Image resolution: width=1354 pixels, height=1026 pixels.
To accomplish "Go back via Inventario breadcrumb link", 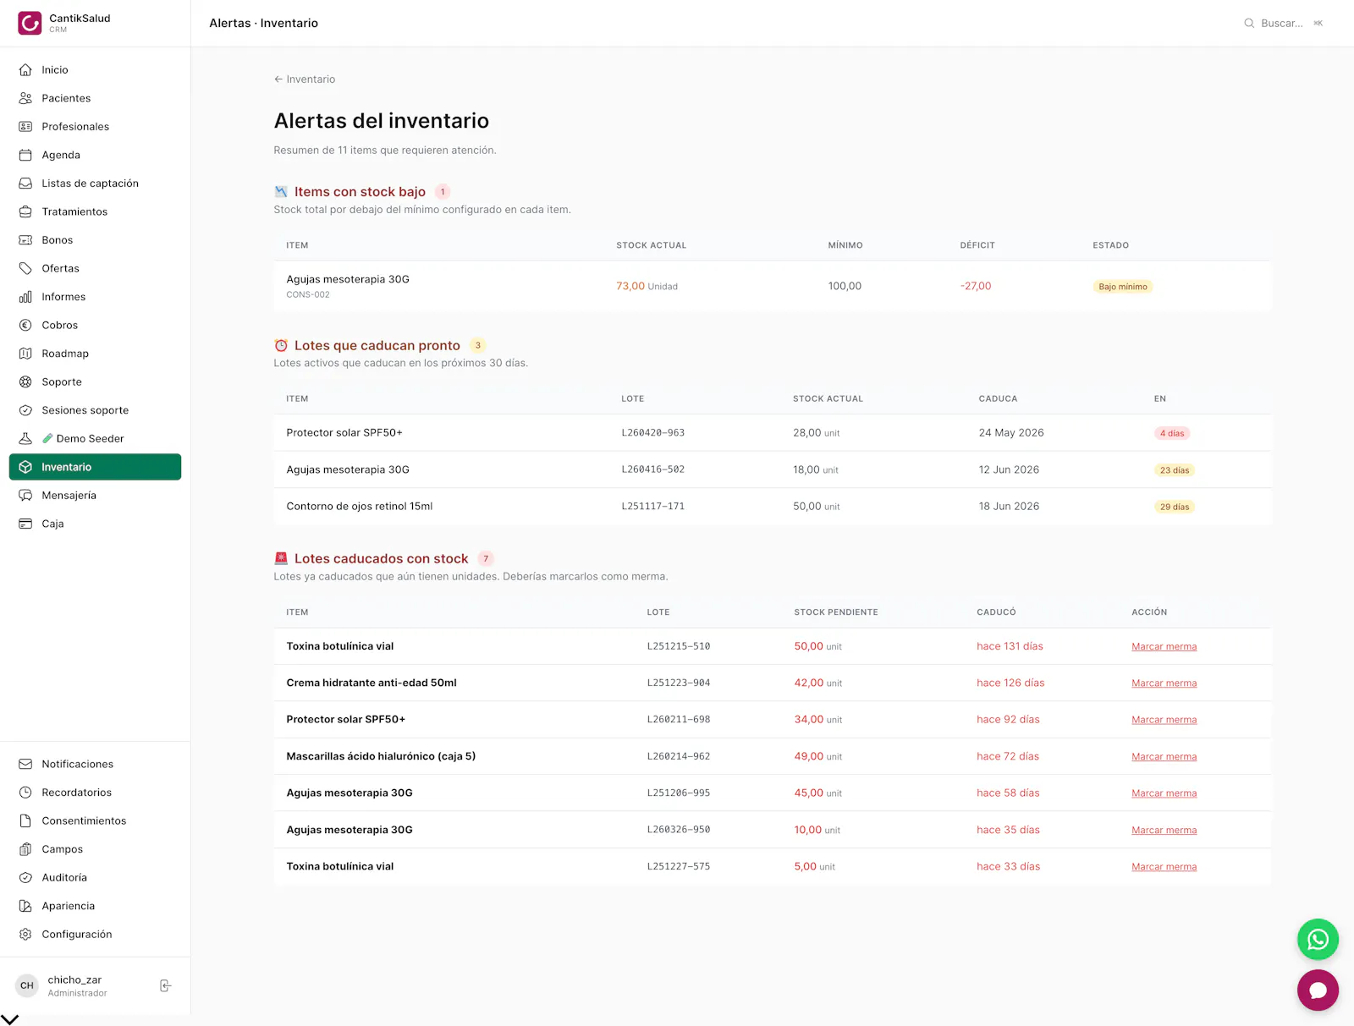I will pyautogui.click(x=305, y=80).
